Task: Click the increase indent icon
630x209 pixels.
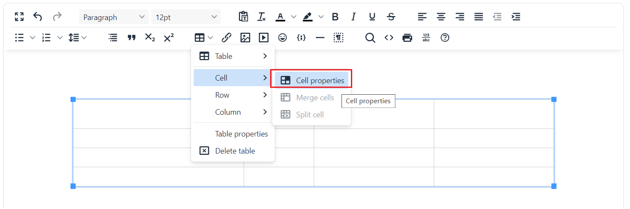Action: [x=516, y=17]
